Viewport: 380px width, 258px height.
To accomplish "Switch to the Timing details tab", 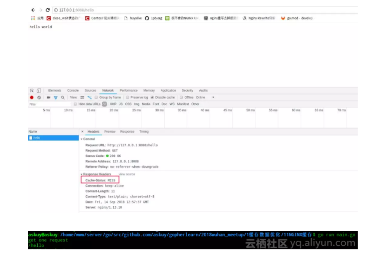I will pyautogui.click(x=144, y=132).
